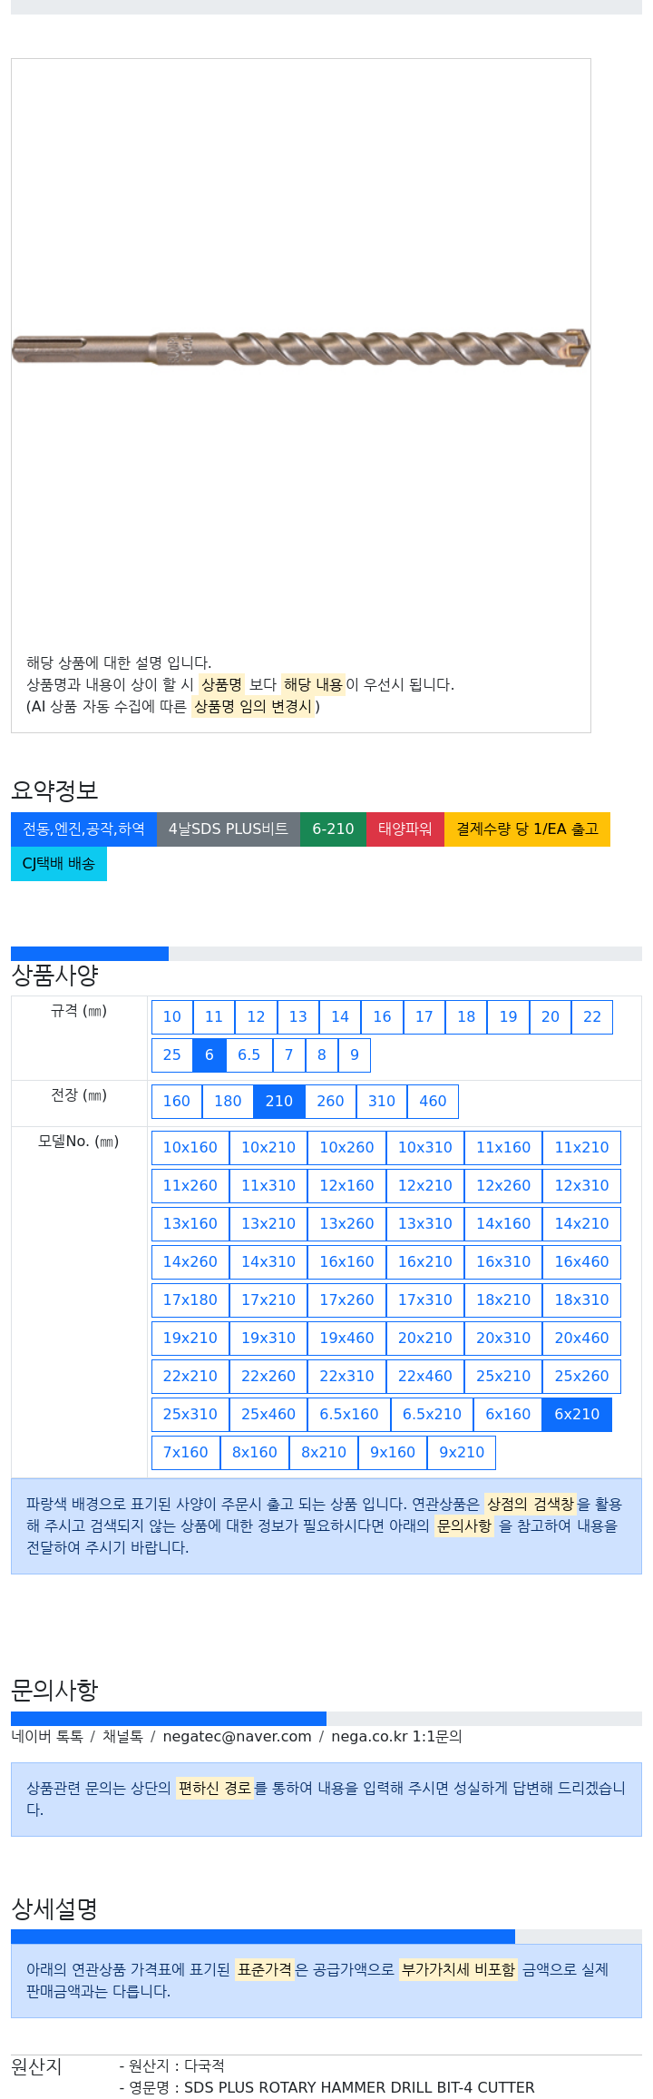Click the highlighted 6x210 model

click(578, 1415)
